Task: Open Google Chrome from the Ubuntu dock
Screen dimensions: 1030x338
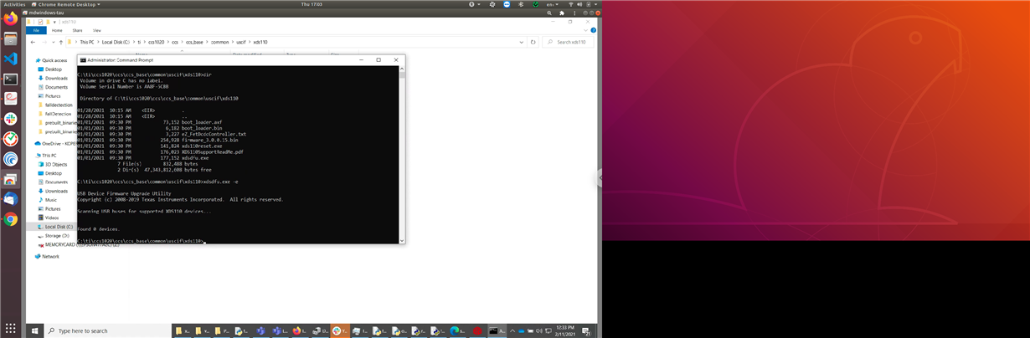Action: 10,219
